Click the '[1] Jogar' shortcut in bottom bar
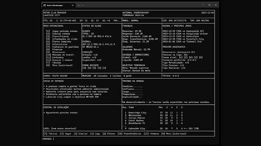 [x=65, y=134]
